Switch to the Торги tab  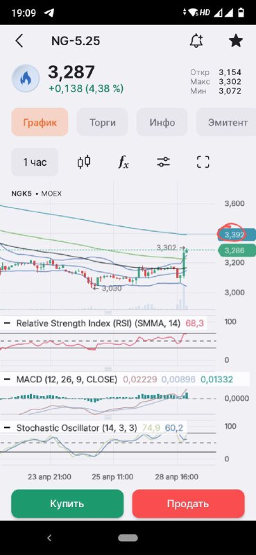point(102,123)
